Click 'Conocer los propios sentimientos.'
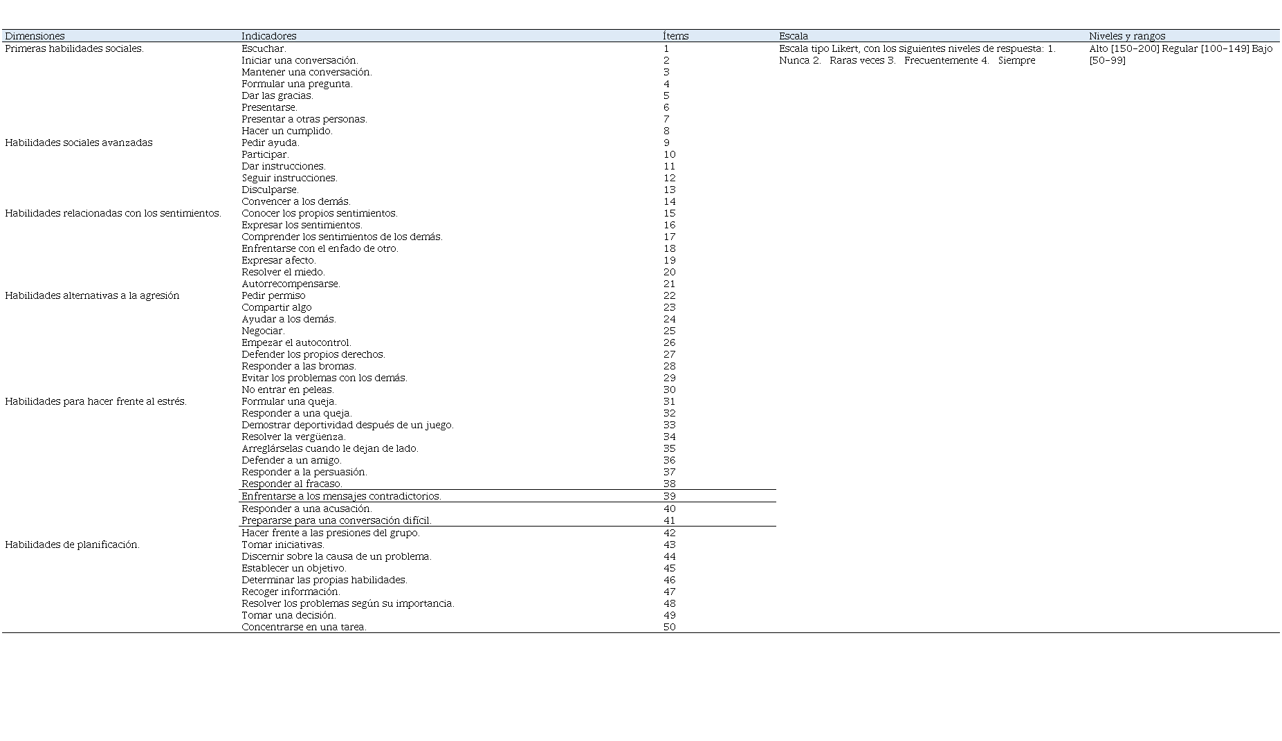 [320, 213]
